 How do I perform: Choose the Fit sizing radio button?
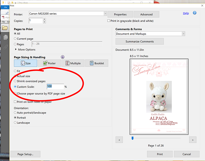(x=15, y=71)
